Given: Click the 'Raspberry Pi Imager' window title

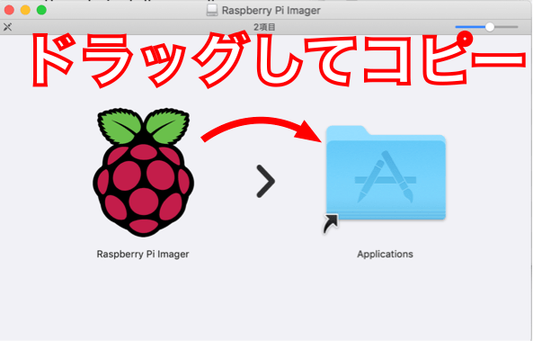Looking at the screenshot, I should pyautogui.click(x=271, y=10).
